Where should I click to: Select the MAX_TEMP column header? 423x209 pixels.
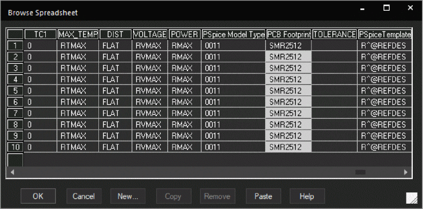[78, 34]
